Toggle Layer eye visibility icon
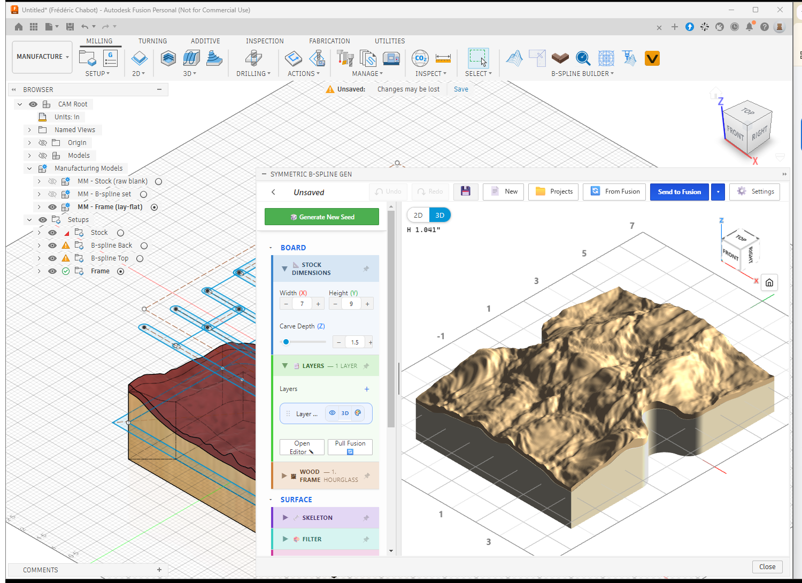The height and width of the screenshot is (583, 802). (332, 413)
